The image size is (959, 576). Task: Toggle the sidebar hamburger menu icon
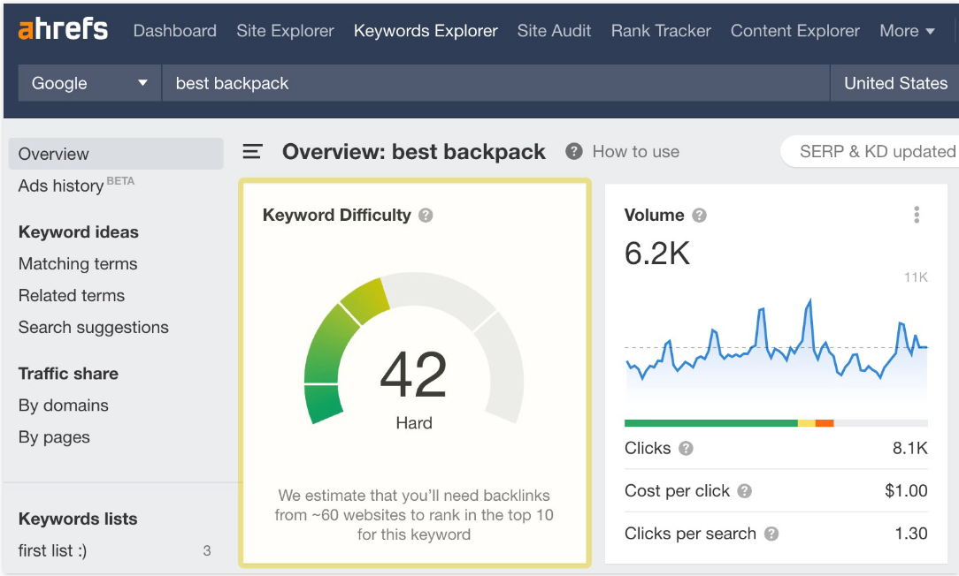(x=253, y=151)
